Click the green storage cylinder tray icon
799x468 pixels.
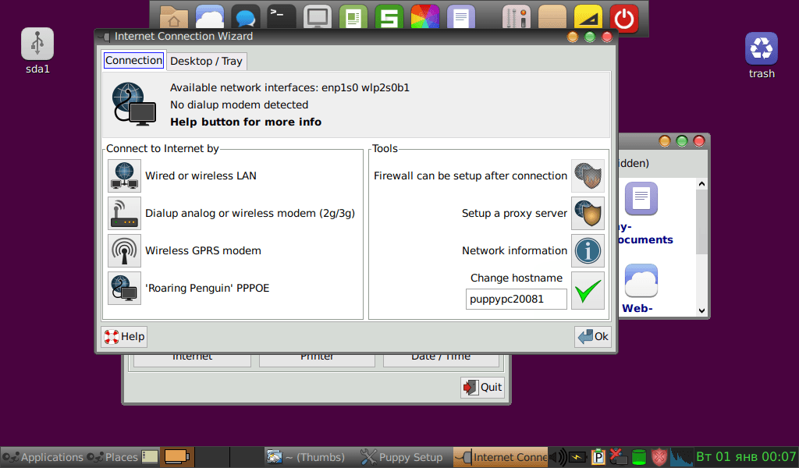(639, 457)
